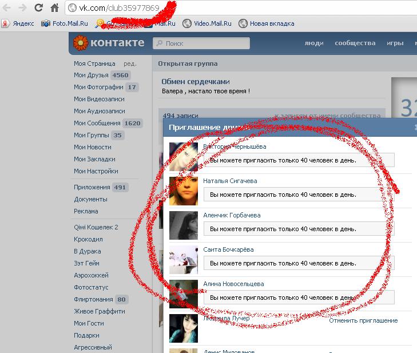
Task: Click the VKontakte flower logo
Action: pos(81,43)
